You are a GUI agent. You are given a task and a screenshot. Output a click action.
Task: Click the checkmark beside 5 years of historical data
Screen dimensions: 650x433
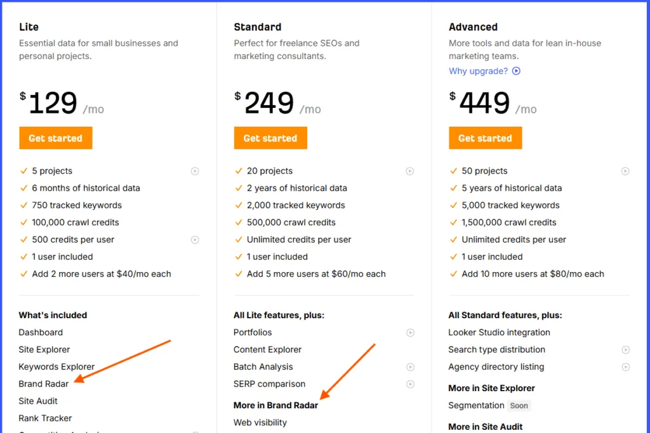(454, 188)
